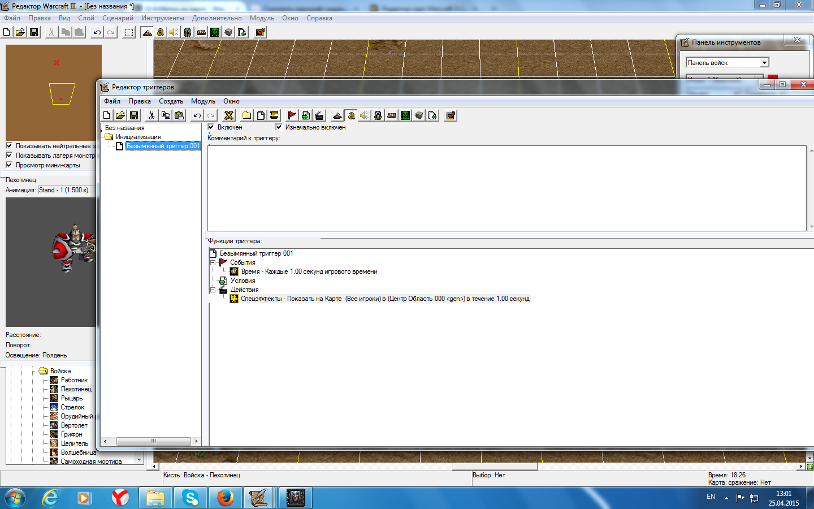This screenshot has width=814, height=509.
Task: Open Object Editor from Trigger Editor toolbar
Action: pos(378,115)
